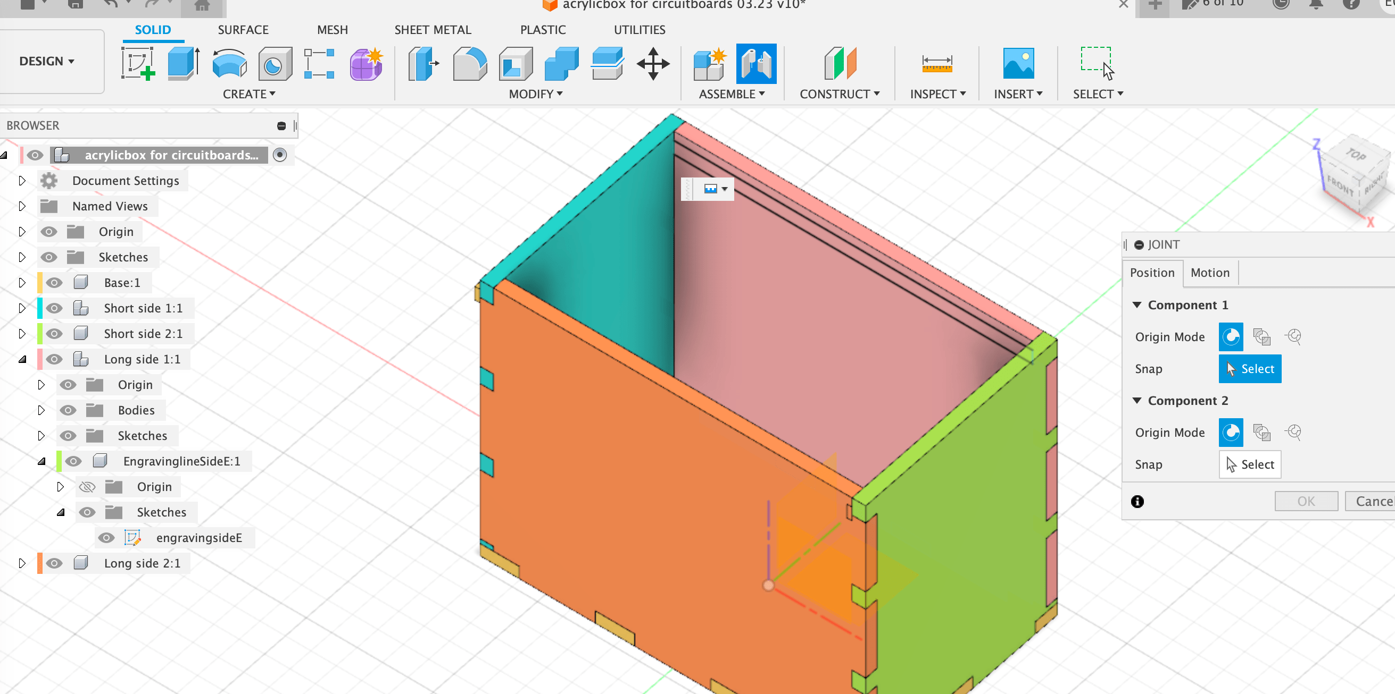
Task: Toggle visibility of Long side 1:1
Action: click(54, 359)
